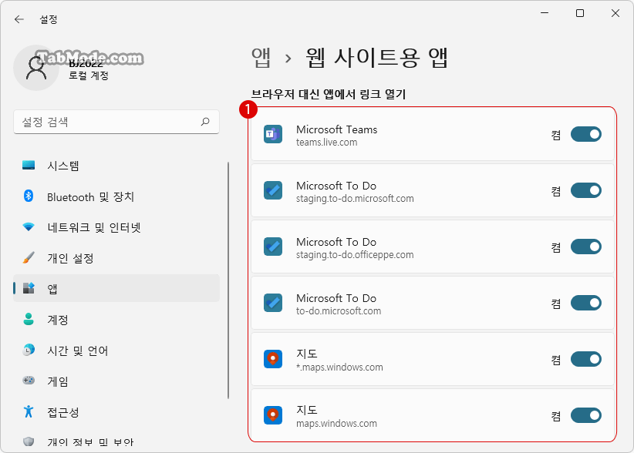Click the privacy shield icon at sidebar bottom
The width and height of the screenshot is (634, 453).
coord(29,441)
